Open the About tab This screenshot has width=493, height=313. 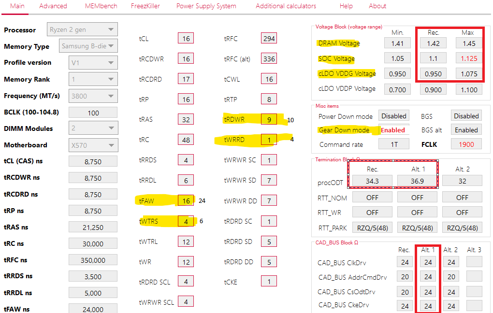coord(377,6)
